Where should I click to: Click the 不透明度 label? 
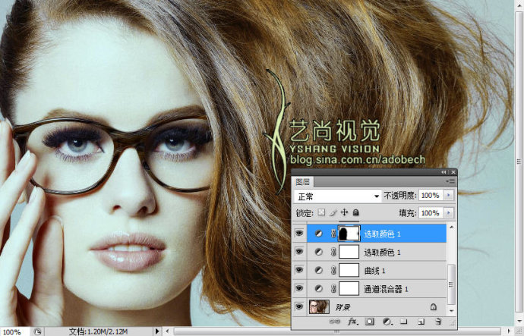(400, 195)
